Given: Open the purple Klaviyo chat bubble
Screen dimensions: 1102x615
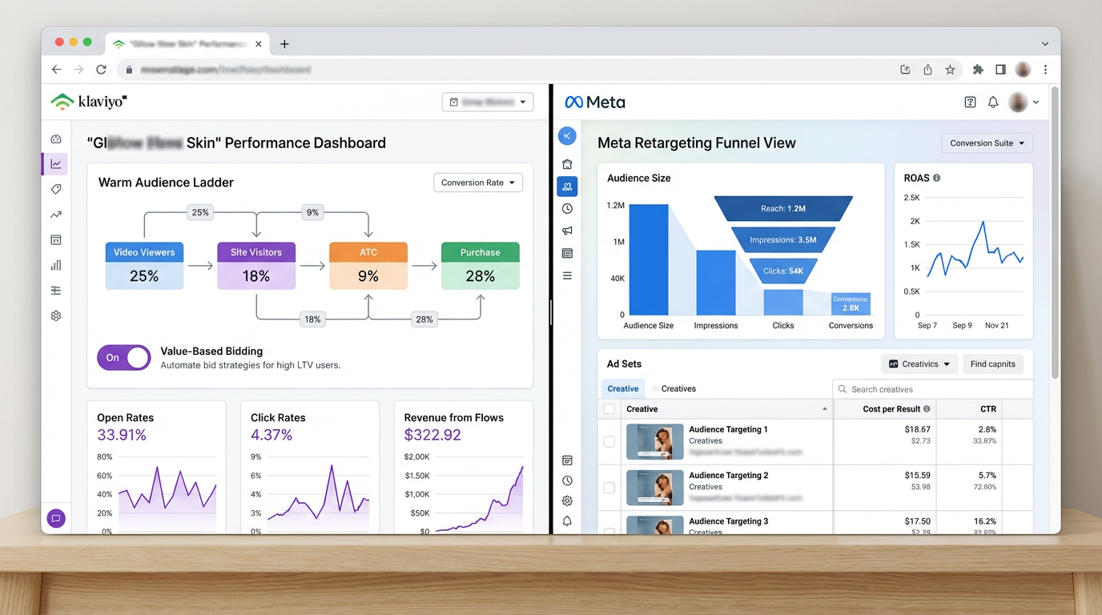Looking at the screenshot, I should click(56, 518).
